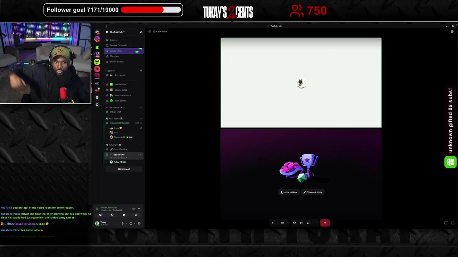The height and width of the screenshot is (257, 458).
Task: Share your screen from the voice panel
Action: coord(112,215)
